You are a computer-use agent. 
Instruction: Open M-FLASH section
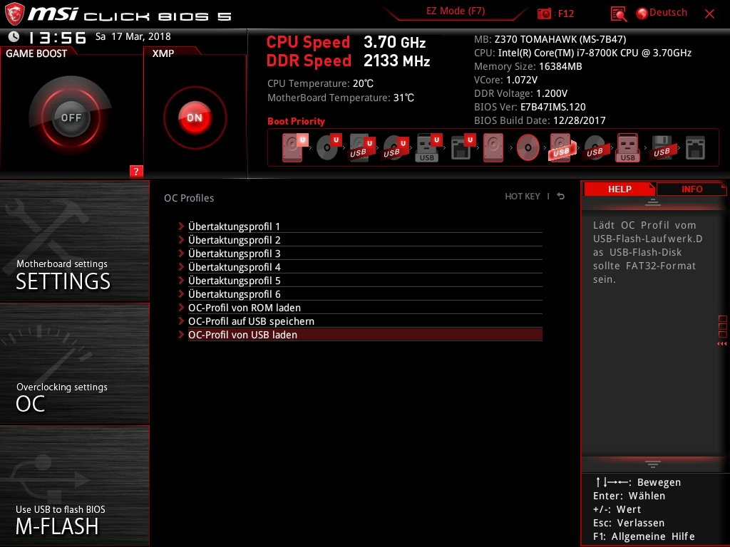click(74, 486)
